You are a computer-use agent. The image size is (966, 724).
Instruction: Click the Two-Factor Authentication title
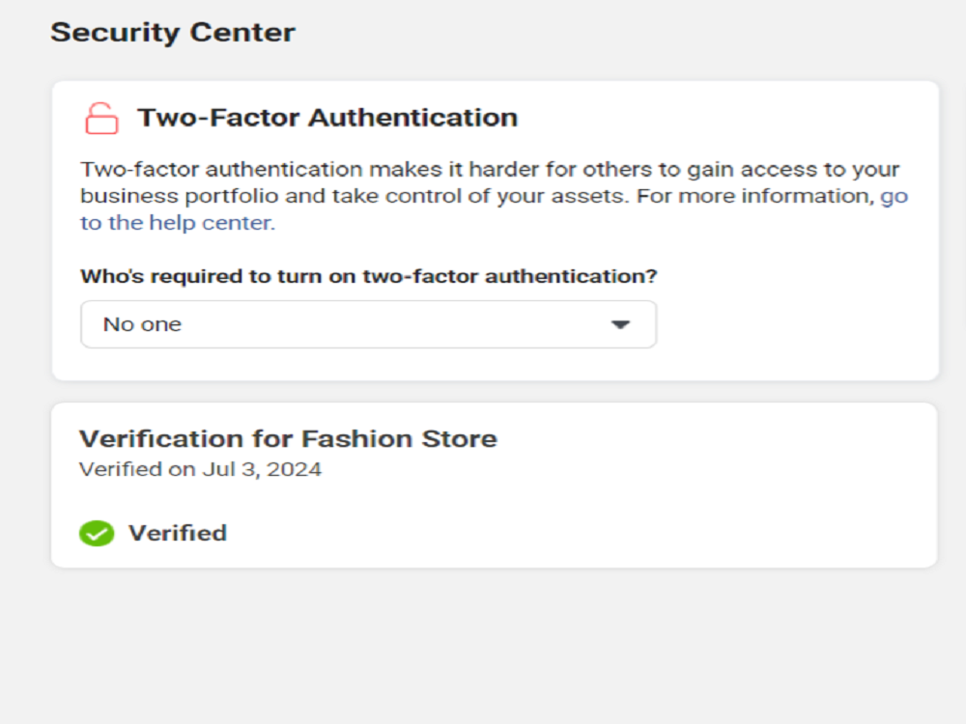coord(327,118)
